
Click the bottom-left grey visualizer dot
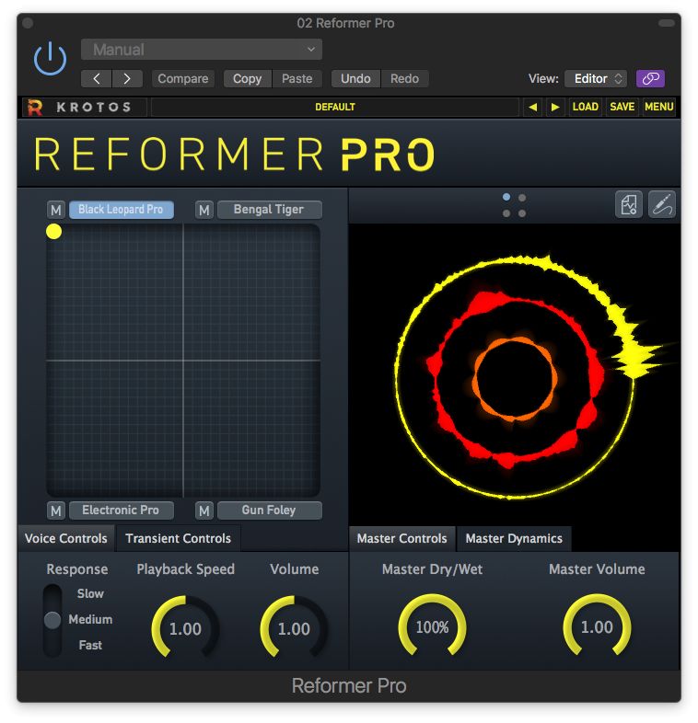pos(506,213)
